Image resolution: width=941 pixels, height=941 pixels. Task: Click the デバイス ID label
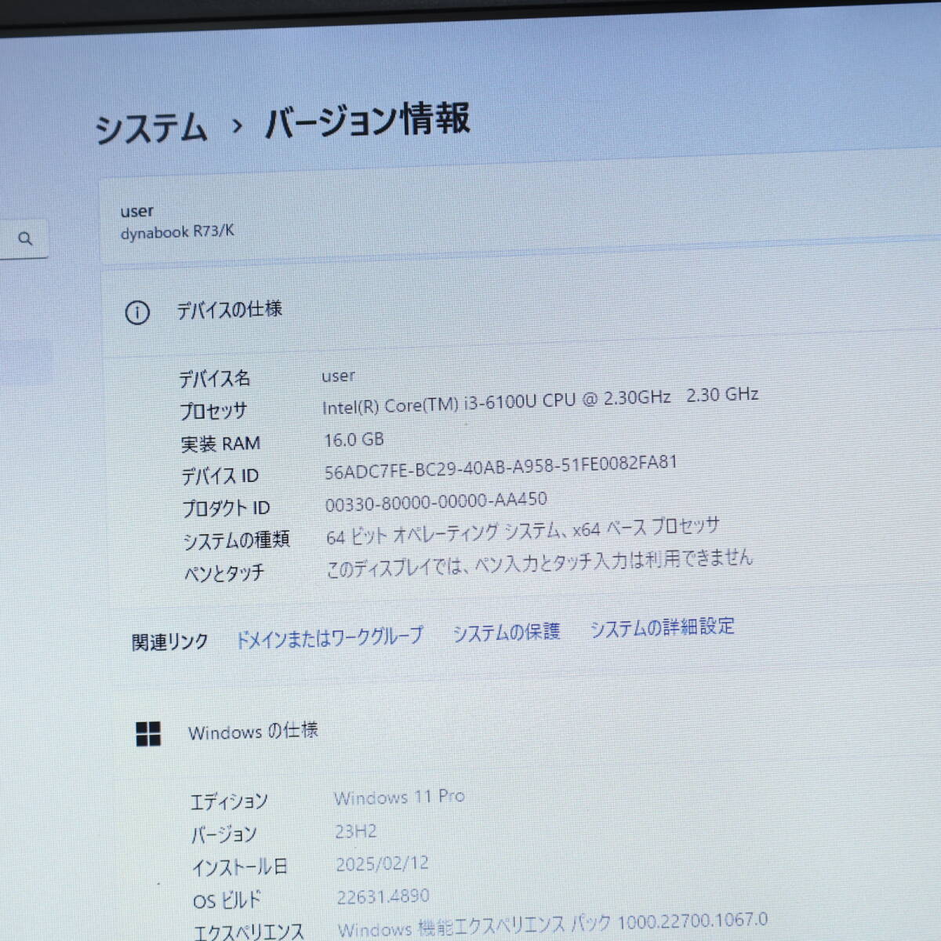coord(220,476)
